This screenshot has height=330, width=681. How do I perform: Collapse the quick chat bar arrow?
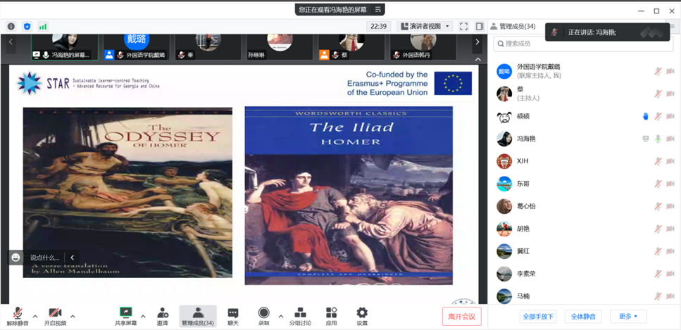click(73, 258)
